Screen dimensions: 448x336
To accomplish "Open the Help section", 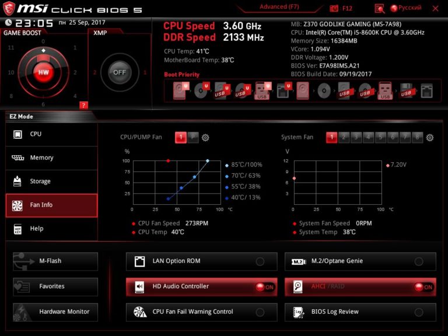I will click(x=52, y=229).
